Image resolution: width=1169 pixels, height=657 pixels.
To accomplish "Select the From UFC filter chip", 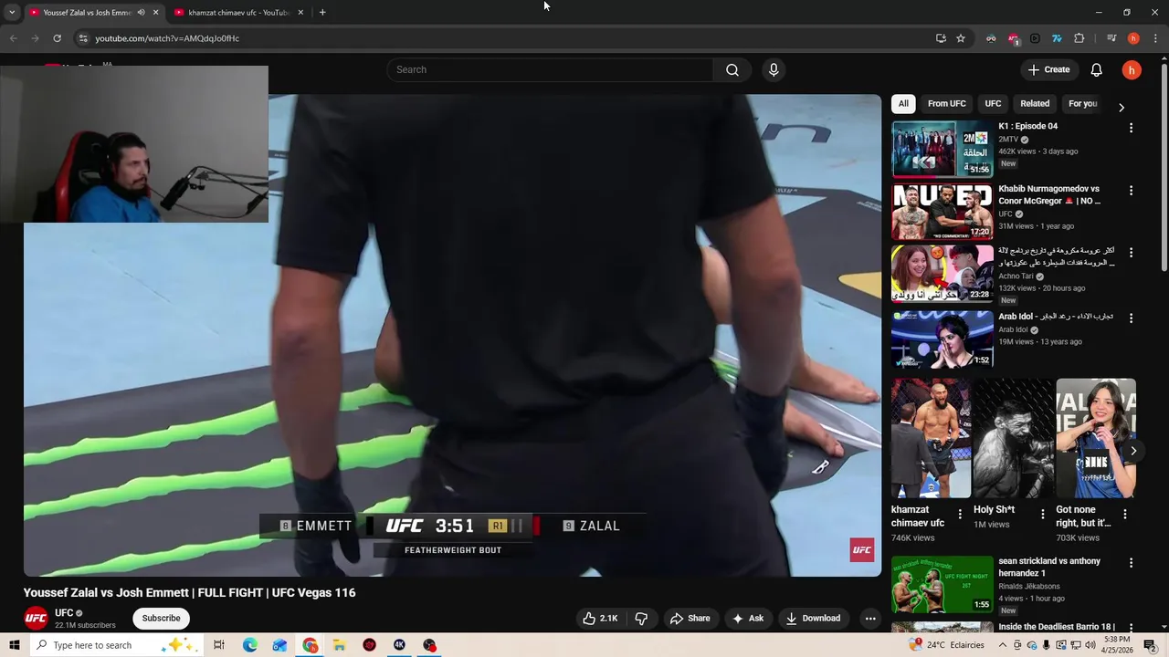I will (x=946, y=104).
